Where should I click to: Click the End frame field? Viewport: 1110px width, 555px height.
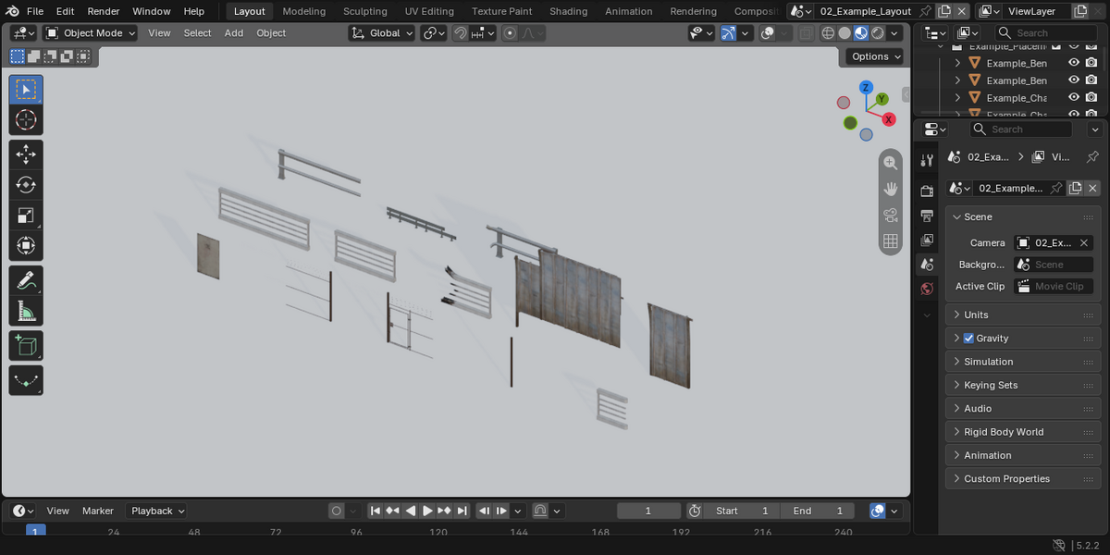818,511
